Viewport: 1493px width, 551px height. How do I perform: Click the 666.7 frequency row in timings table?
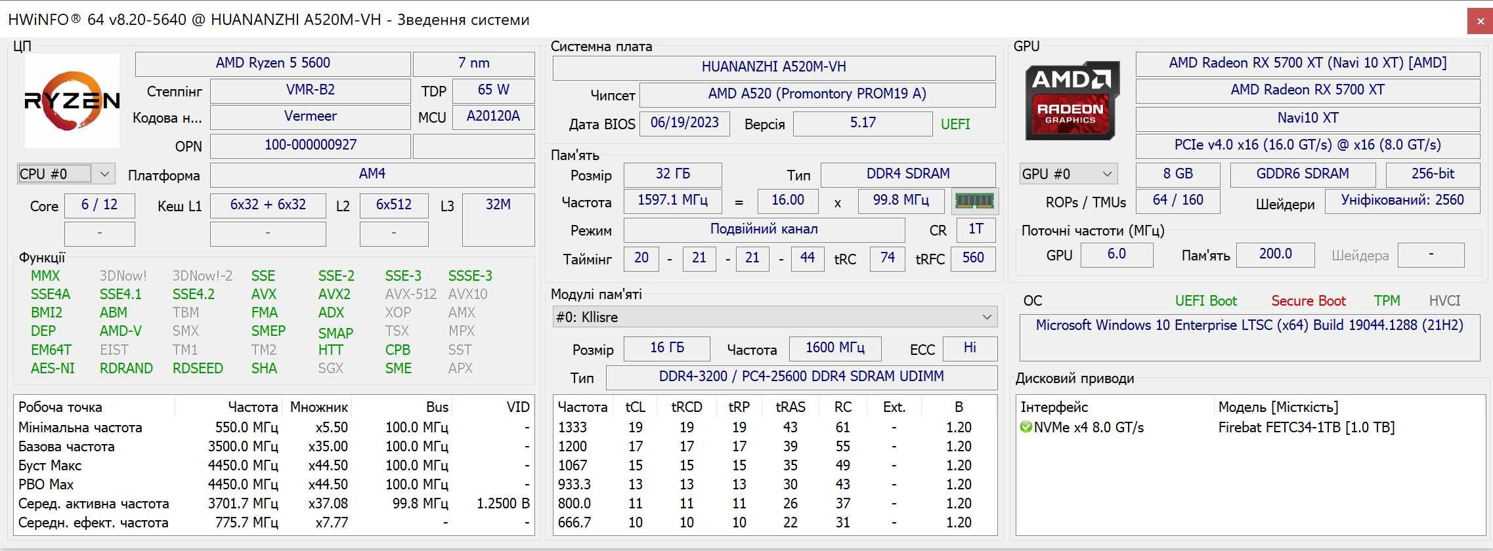coord(775,523)
